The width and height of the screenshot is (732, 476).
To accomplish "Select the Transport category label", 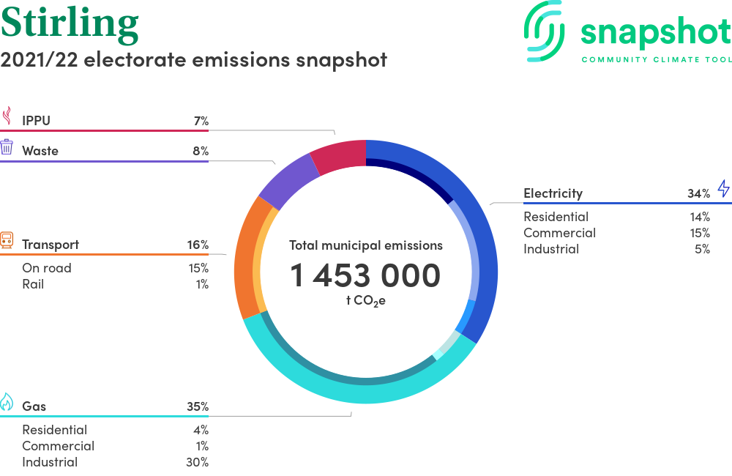I will coord(51,245).
